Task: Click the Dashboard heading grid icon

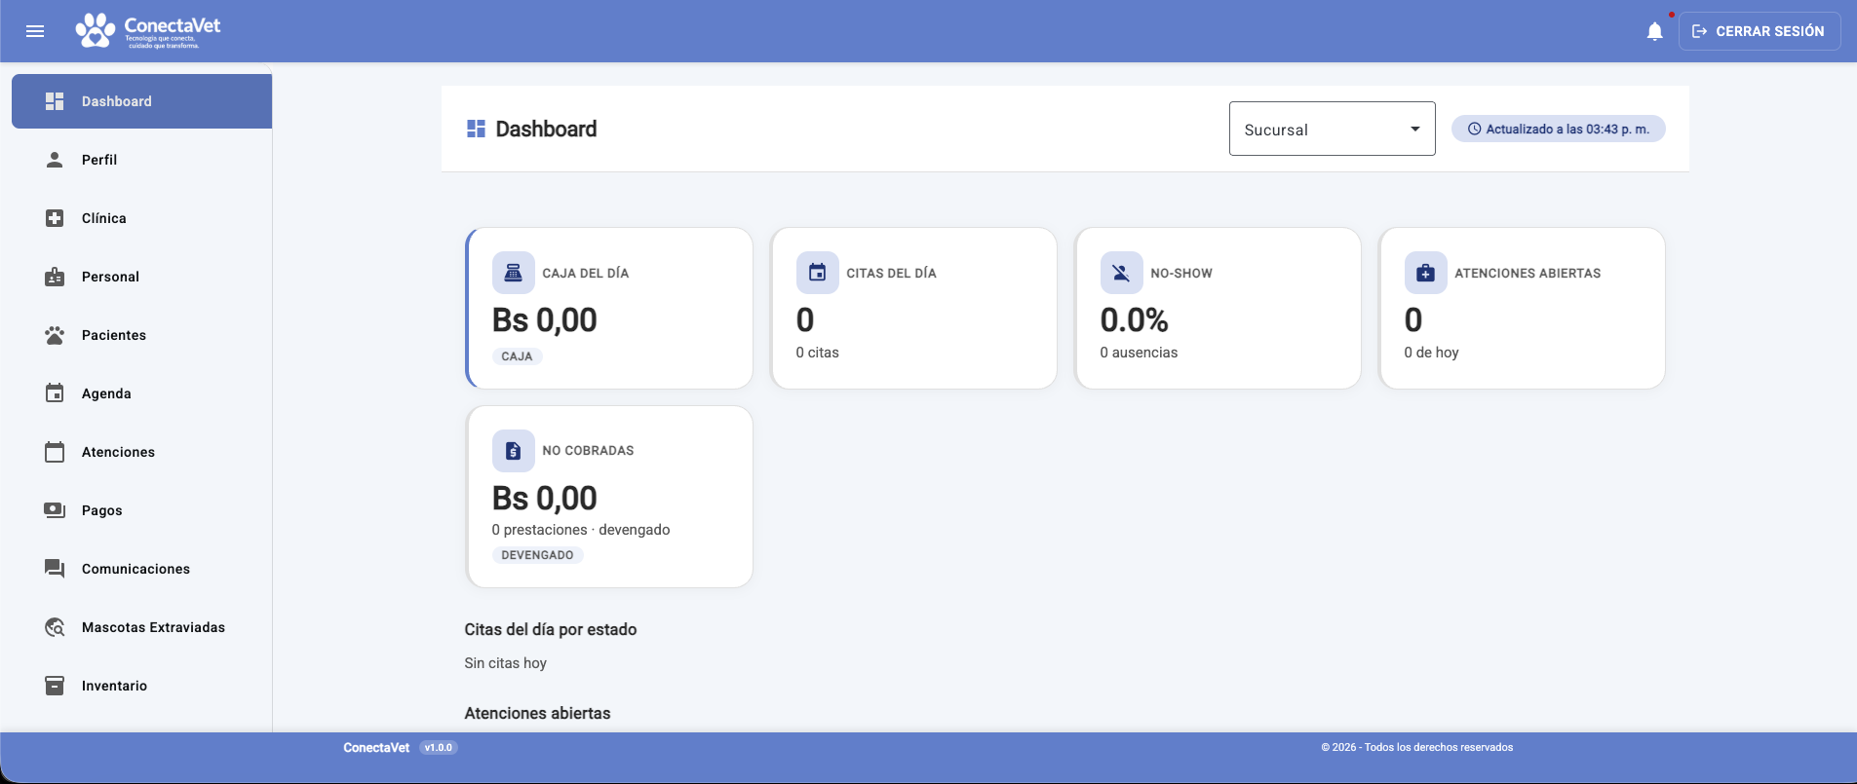Action: (476, 129)
